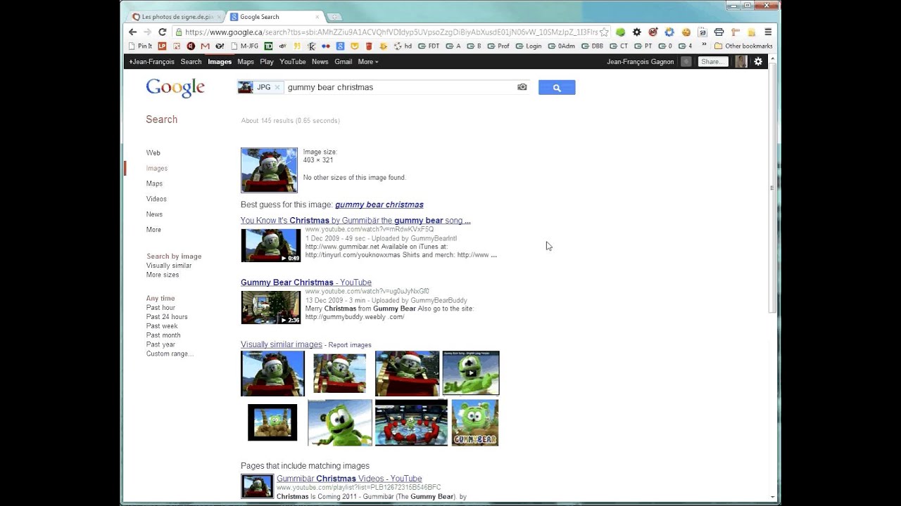
Task: Open the Prof bookmark
Action: (498, 46)
